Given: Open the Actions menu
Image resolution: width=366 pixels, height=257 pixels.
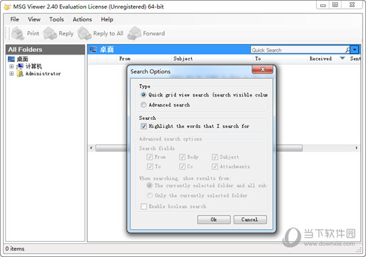Looking at the screenshot, I should tap(82, 19).
